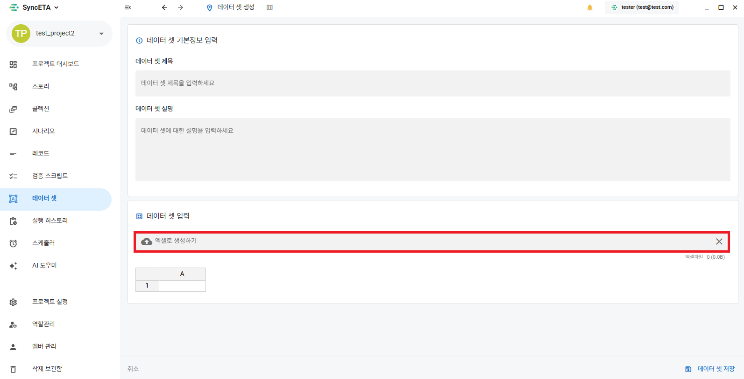
Task: Open notifications bell
Action: (x=590, y=7)
